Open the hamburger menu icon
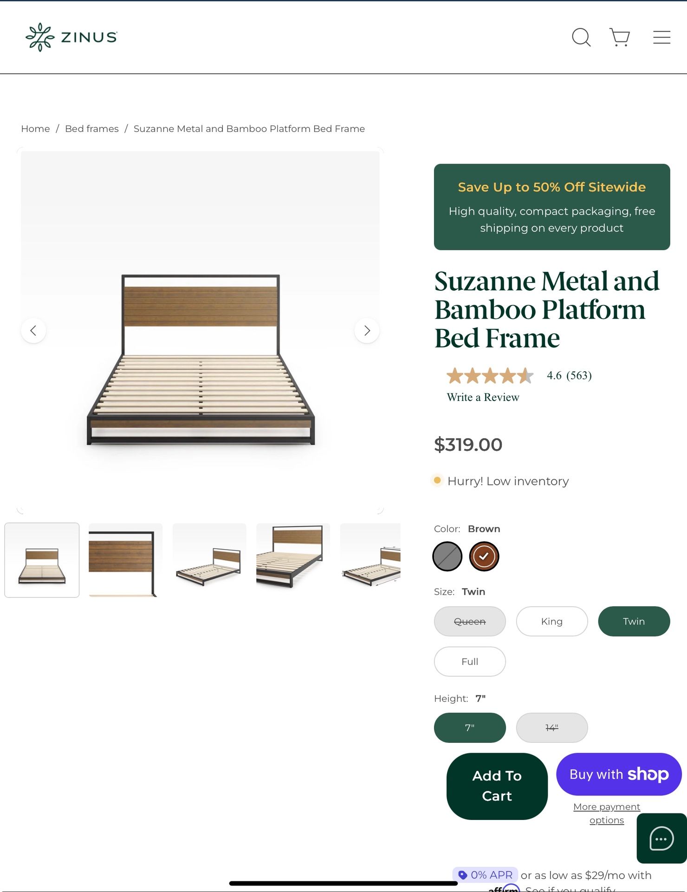This screenshot has height=892, width=687. click(661, 37)
